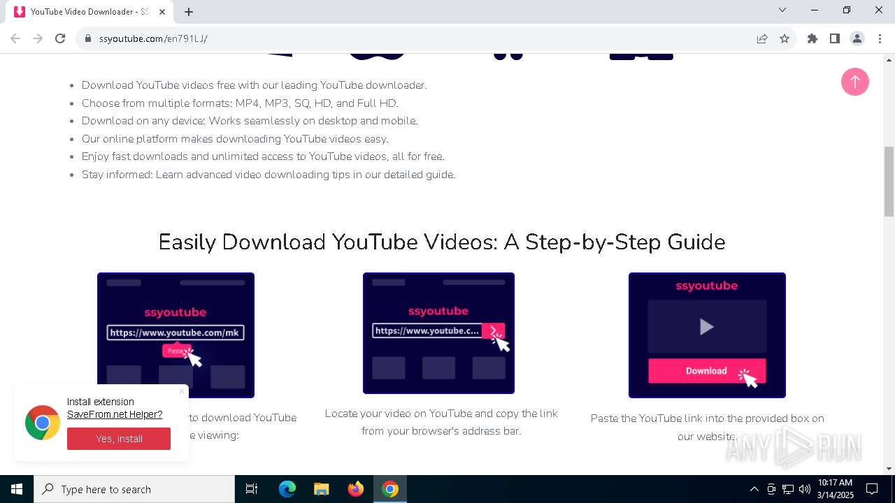Image resolution: width=895 pixels, height=503 pixels.
Task: Click the page vertical scrollbar thumb
Action: (889, 182)
